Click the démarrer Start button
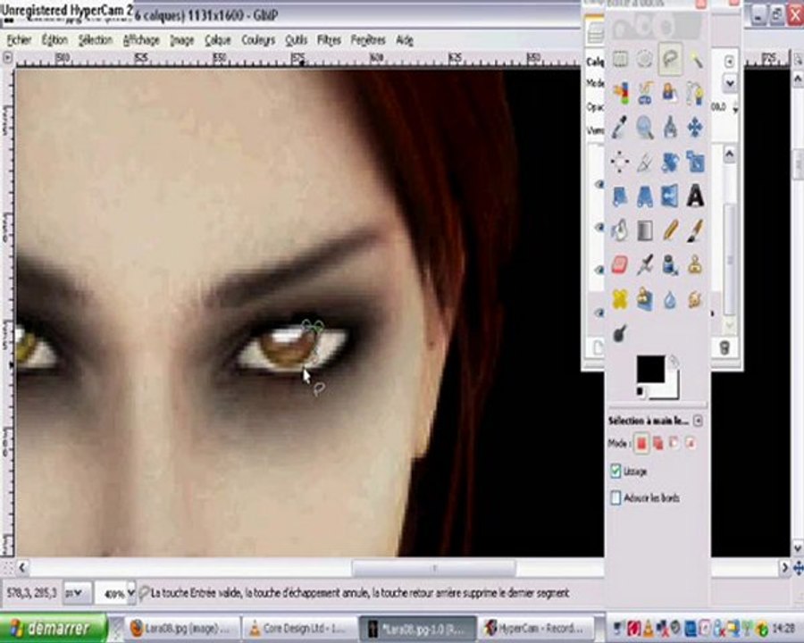 [54, 628]
